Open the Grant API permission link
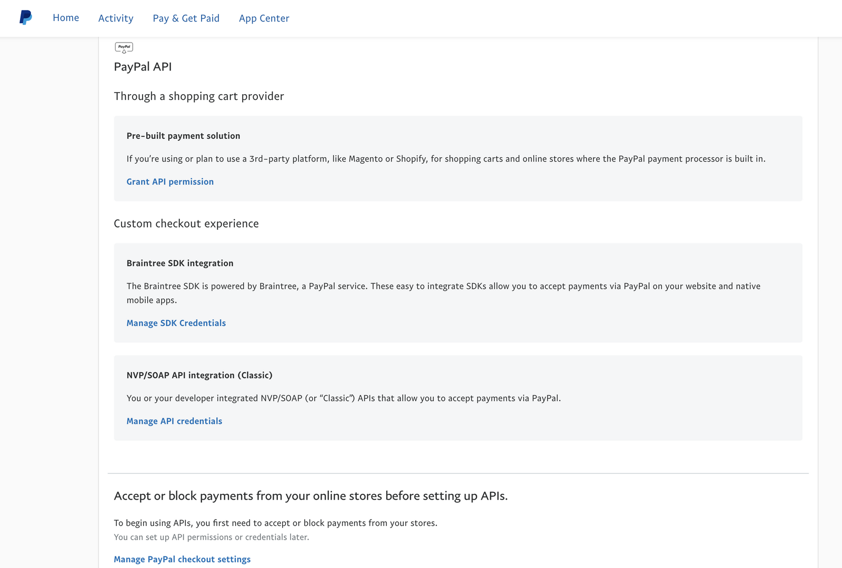Image resolution: width=842 pixels, height=568 pixels. (x=170, y=181)
